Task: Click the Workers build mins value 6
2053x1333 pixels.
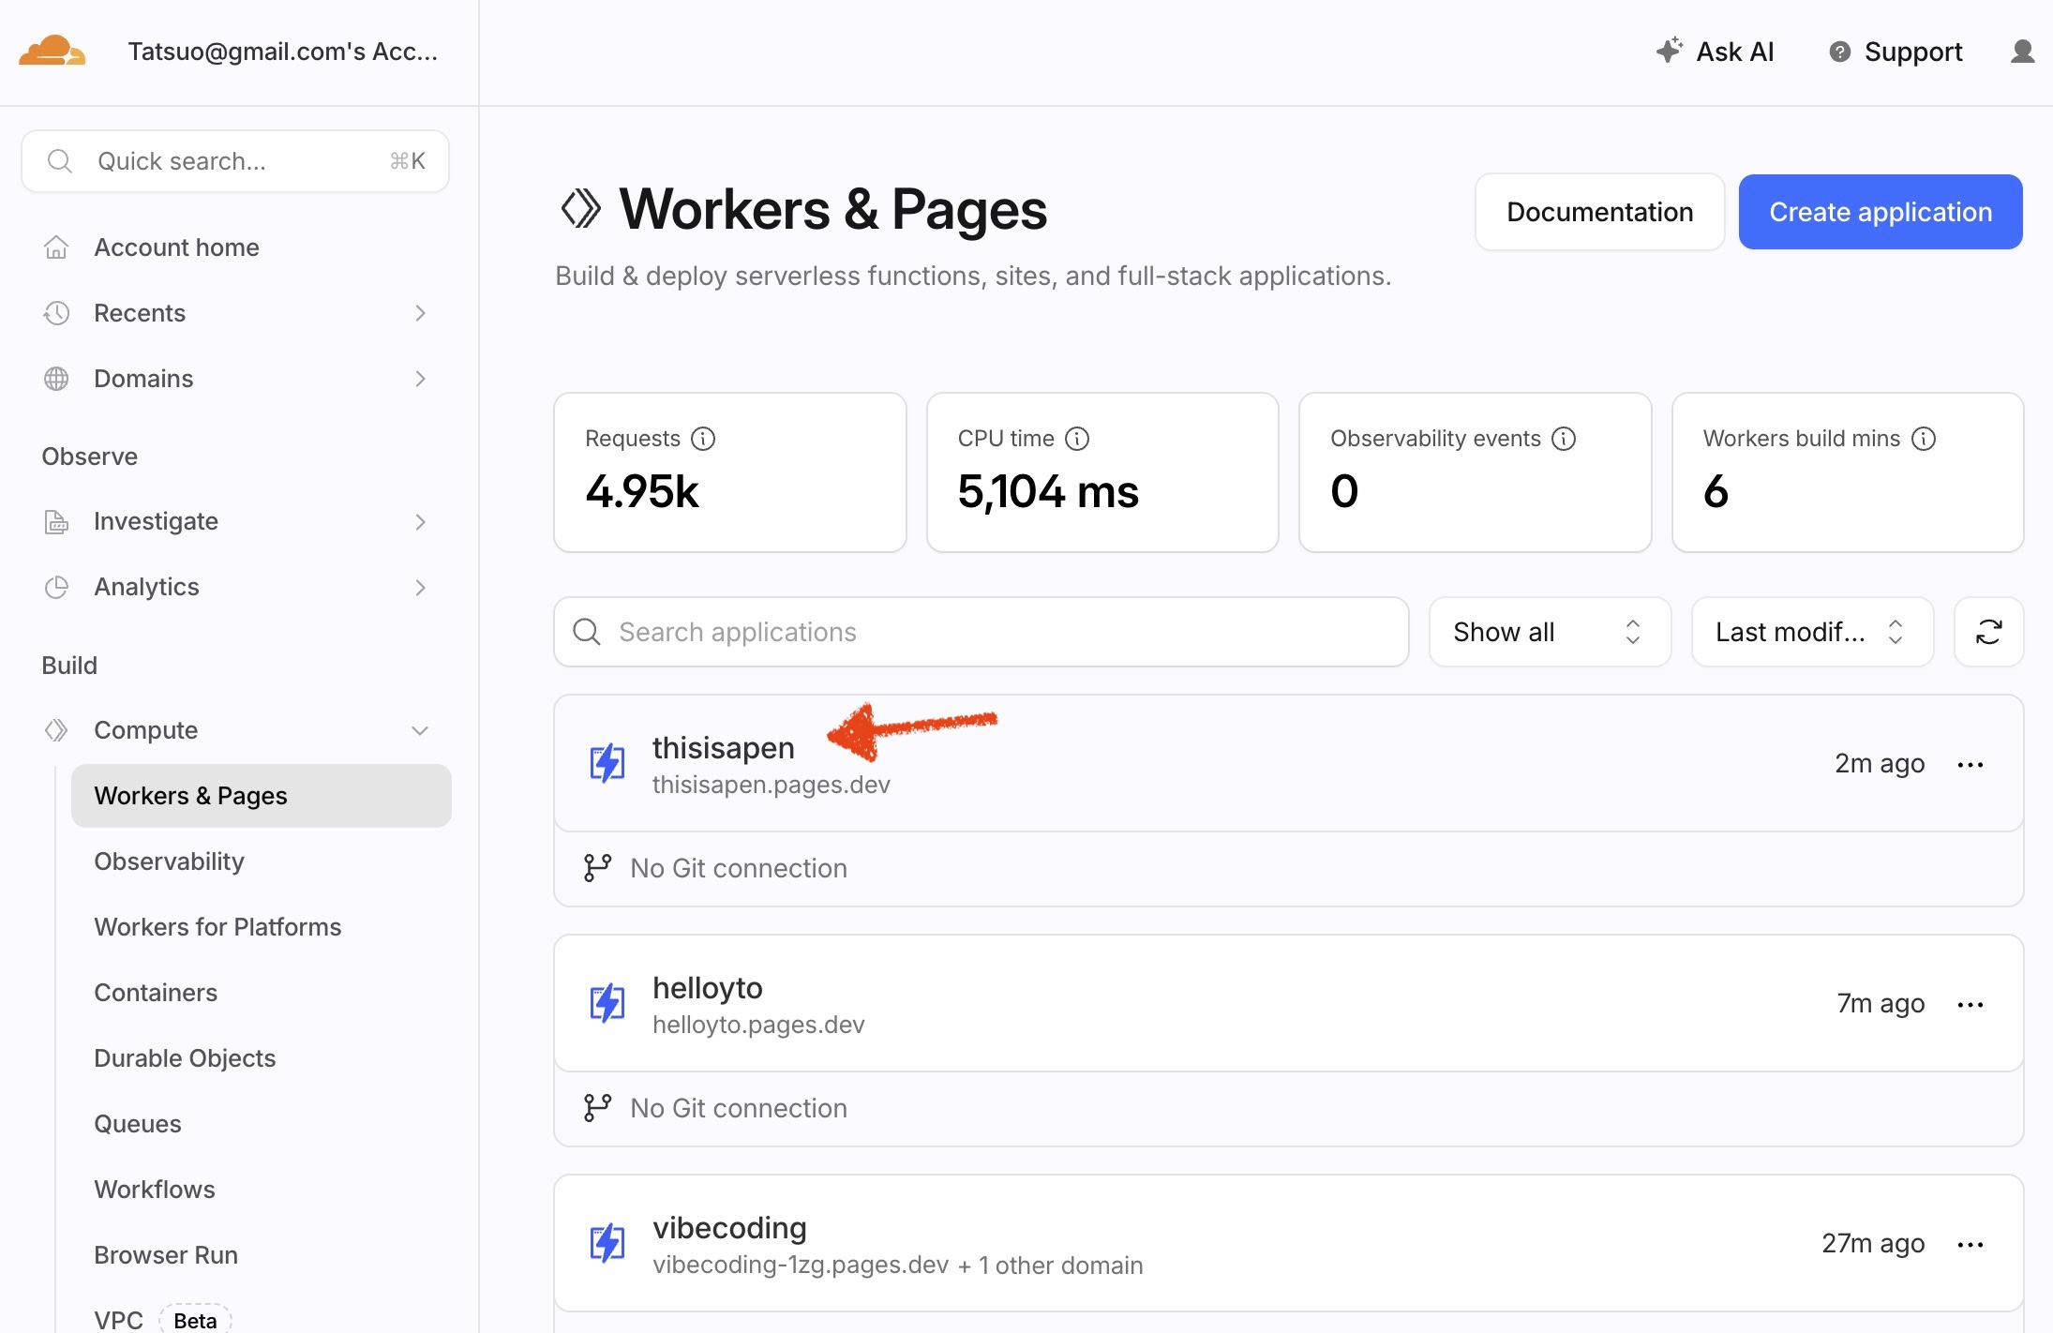Action: click(1716, 491)
